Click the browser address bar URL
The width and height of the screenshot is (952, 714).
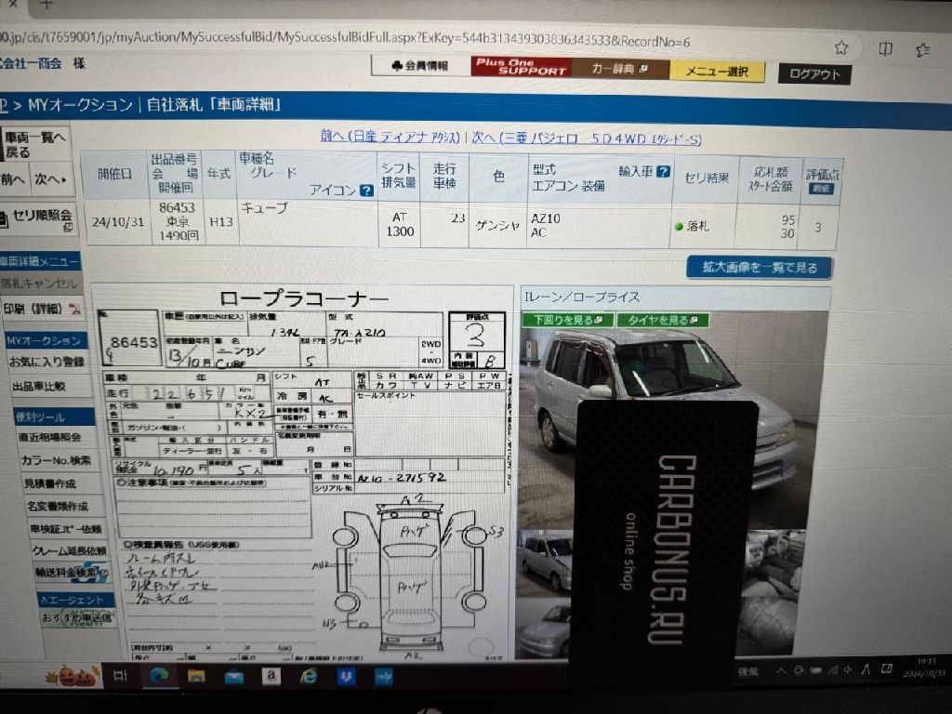click(346, 39)
